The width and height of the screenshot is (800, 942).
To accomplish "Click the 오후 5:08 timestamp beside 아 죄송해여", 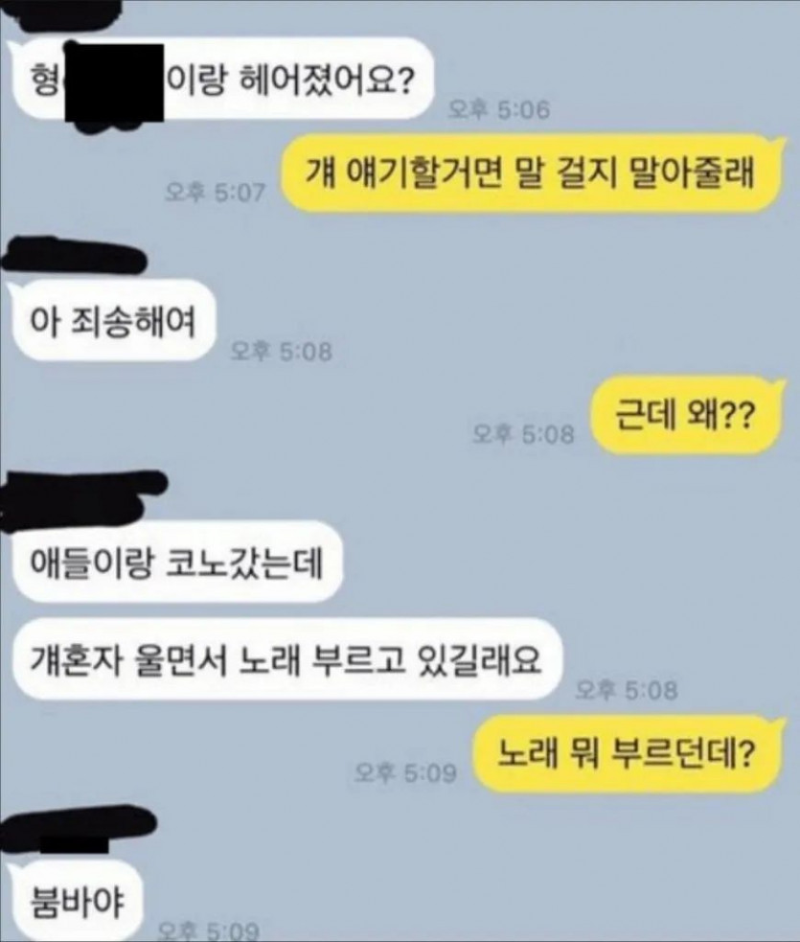I will [281, 352].
